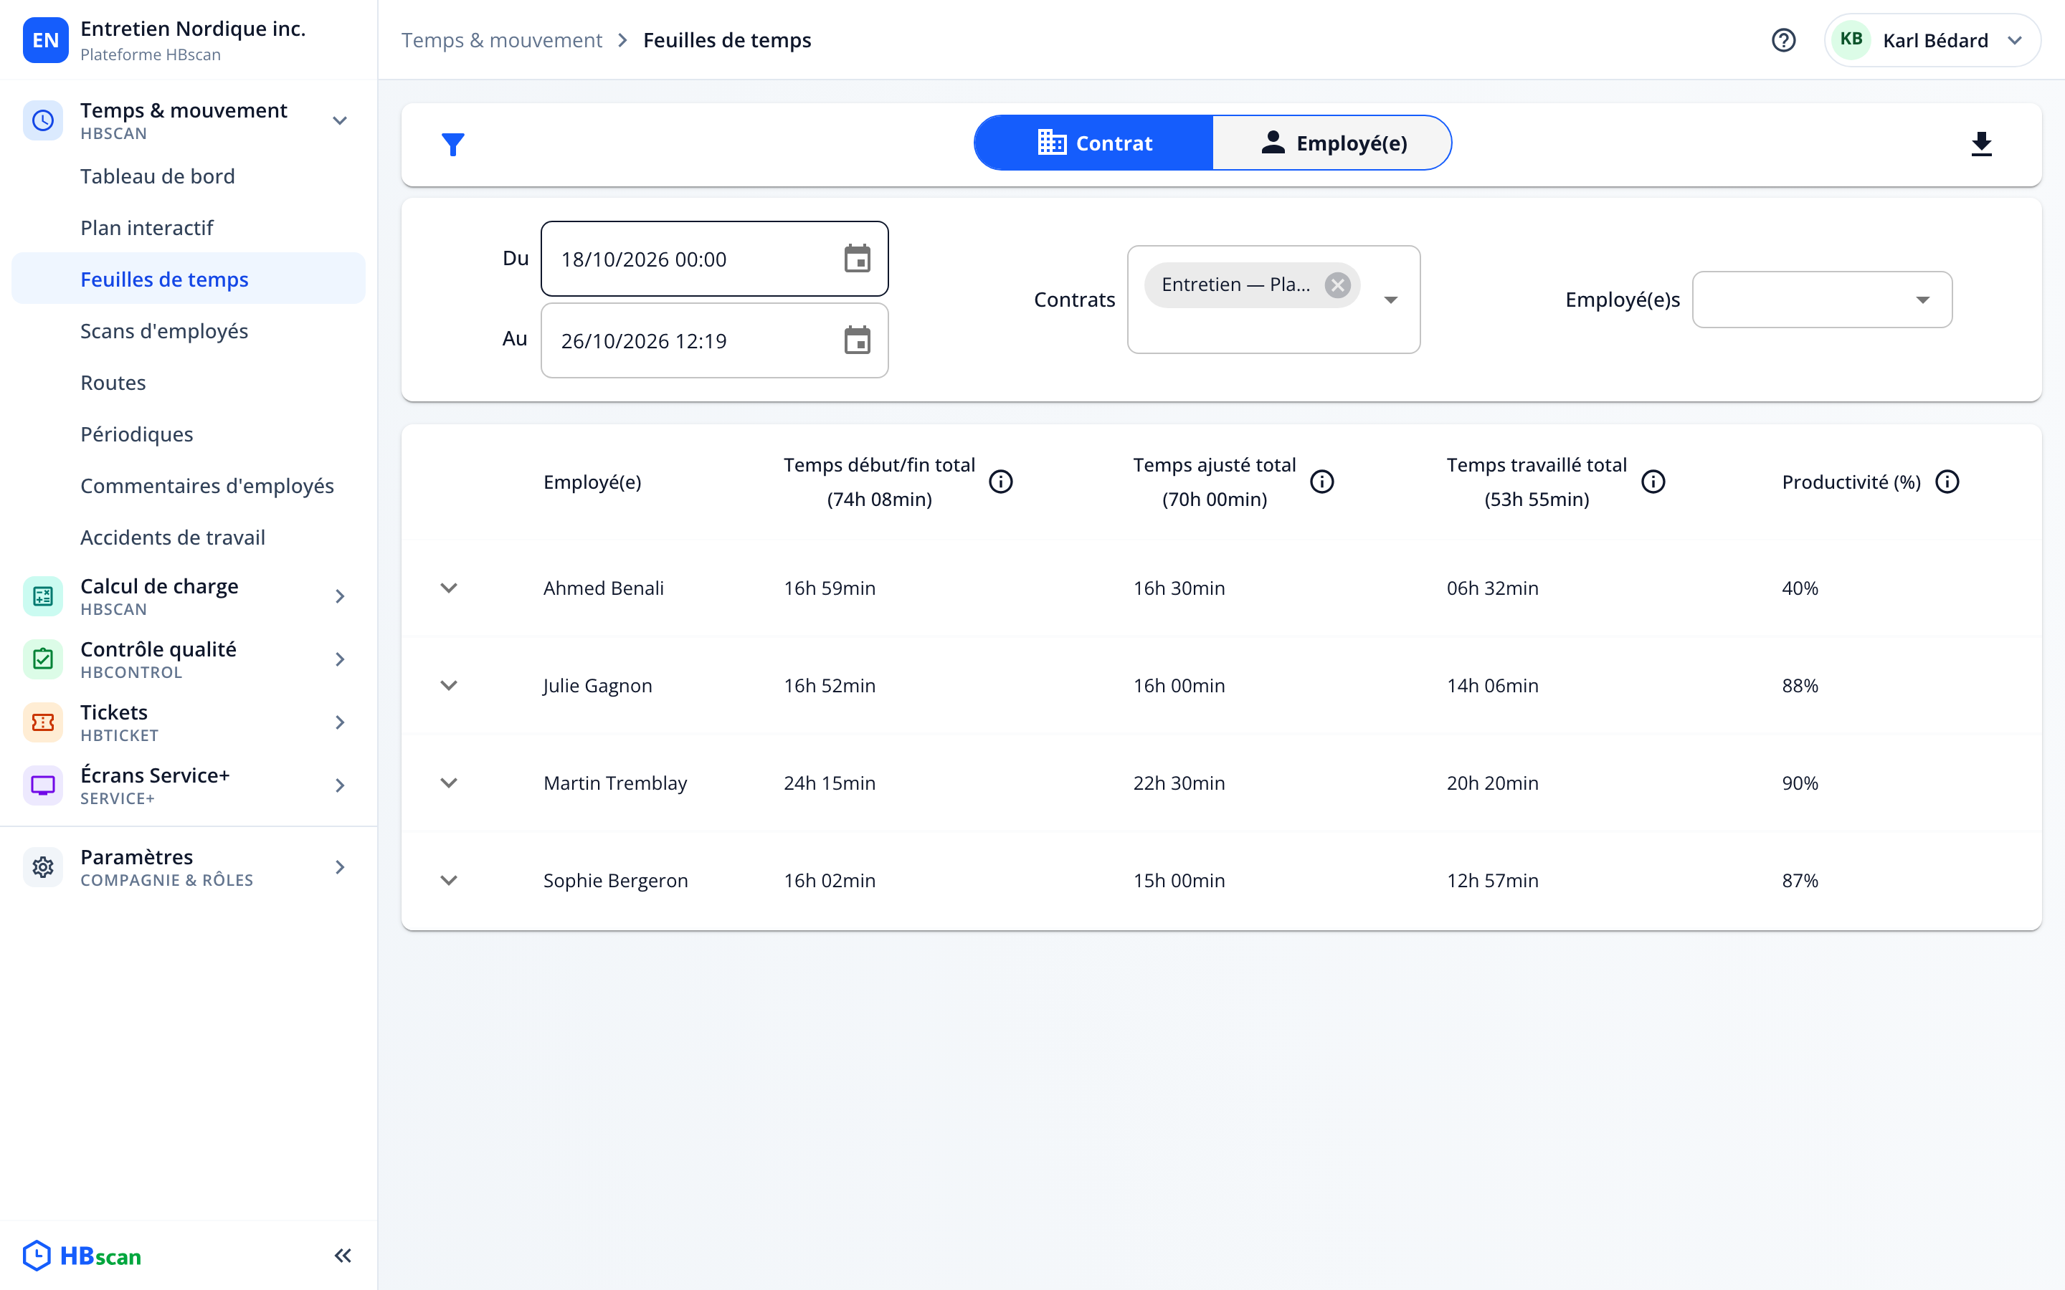Click the Paramètres gear icon
This screenshot has width=2065, height=1290.
pyautogui.click(x=43, y=868)
